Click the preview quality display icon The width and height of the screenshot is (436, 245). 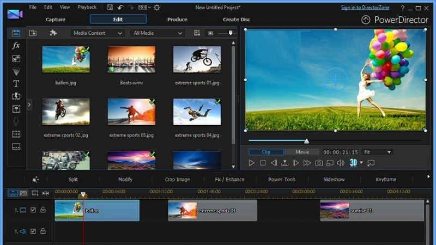330,163
